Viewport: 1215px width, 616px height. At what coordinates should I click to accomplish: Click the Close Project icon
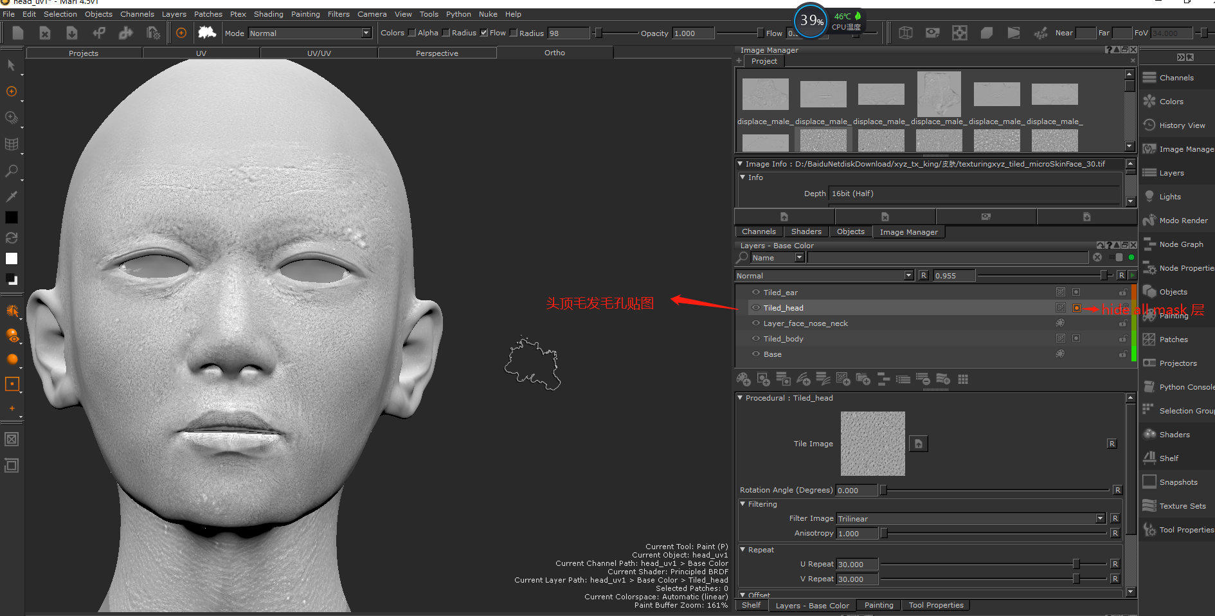45,33
